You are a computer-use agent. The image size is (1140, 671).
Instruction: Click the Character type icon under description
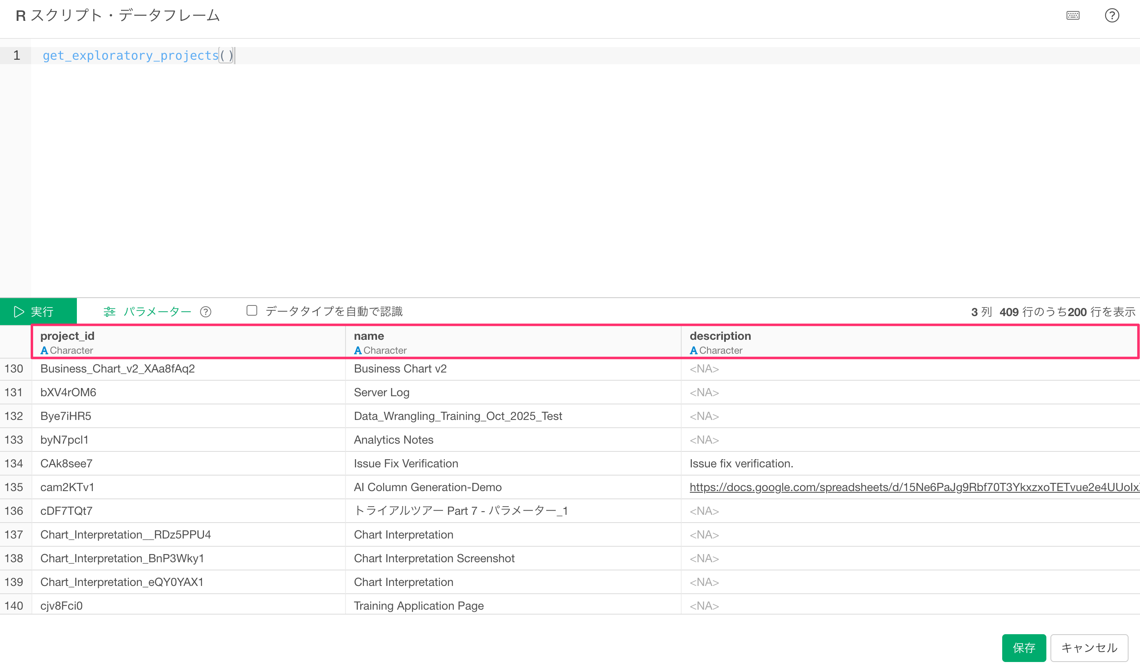pos(693,350)
